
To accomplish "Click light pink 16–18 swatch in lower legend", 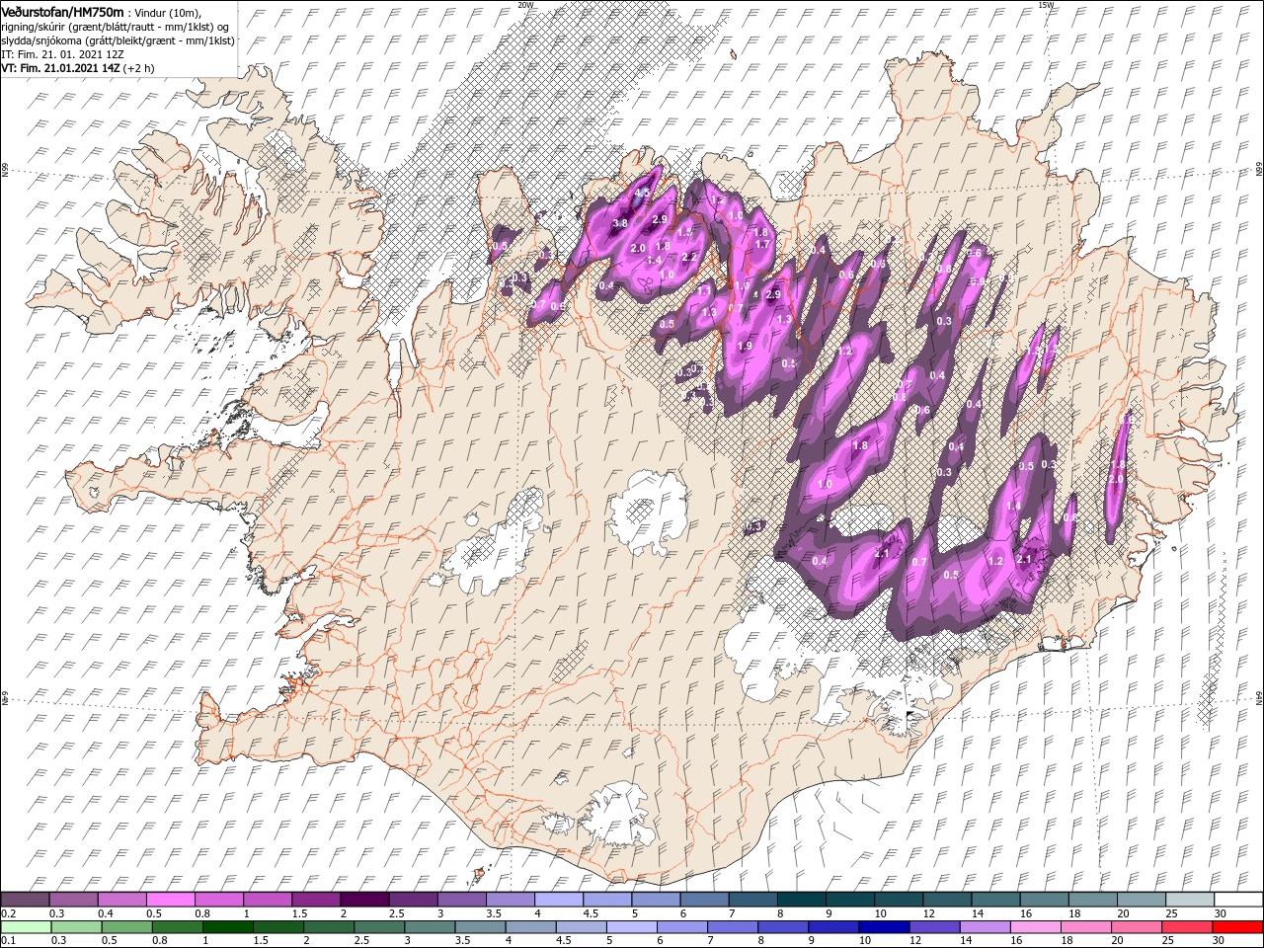I will coord(1036,927).
